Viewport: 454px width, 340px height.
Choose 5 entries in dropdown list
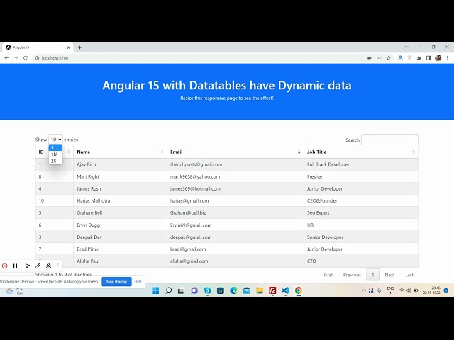[55, 148]
